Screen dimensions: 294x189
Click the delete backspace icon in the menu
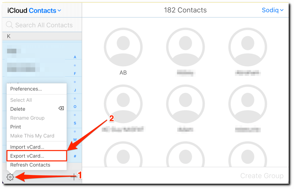[x=61, y=108]
